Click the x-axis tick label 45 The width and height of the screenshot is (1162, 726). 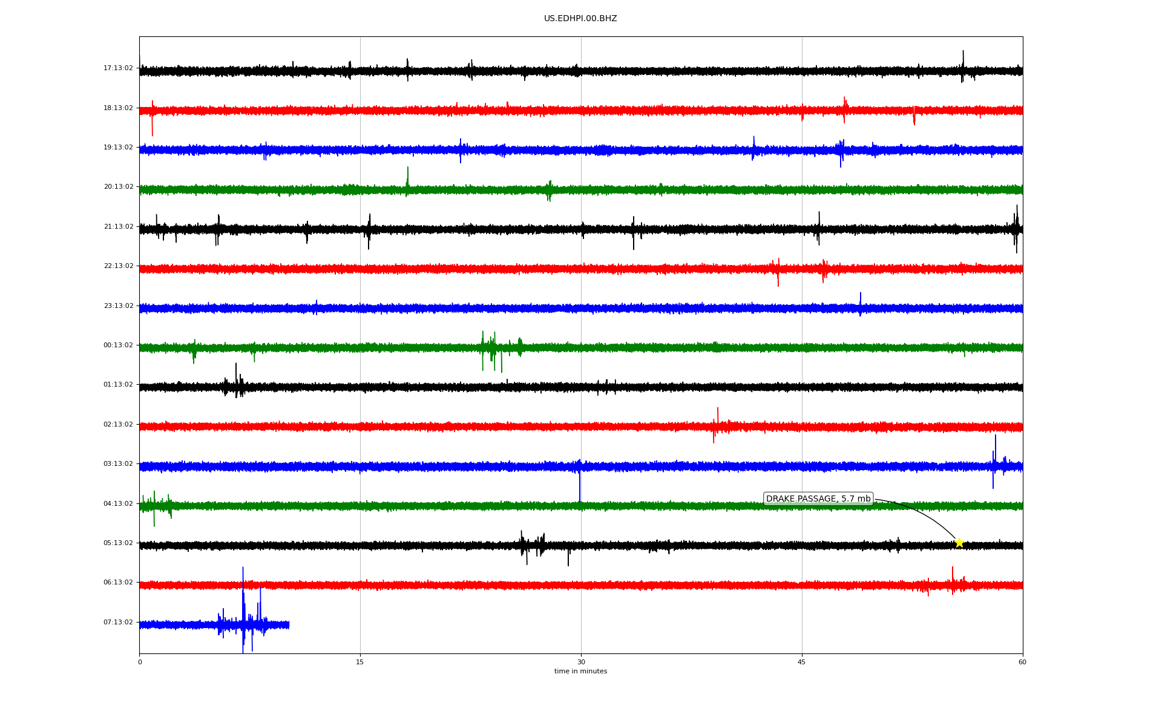click(802, 662)
